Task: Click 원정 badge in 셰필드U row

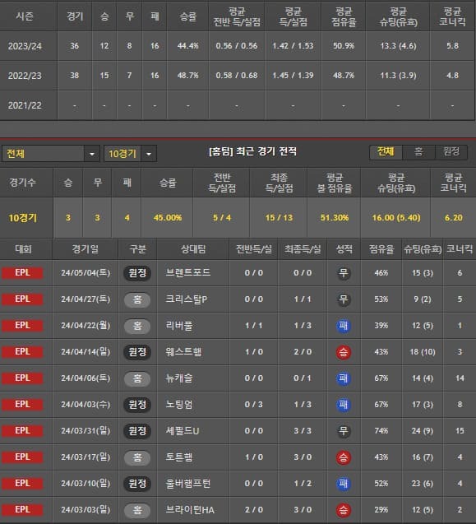Action: point(137,431)
